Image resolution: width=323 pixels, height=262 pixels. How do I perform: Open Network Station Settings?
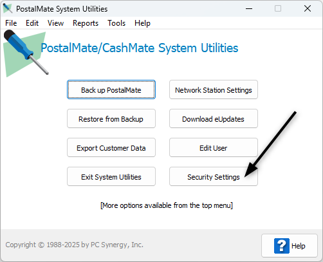coord(214,89)
